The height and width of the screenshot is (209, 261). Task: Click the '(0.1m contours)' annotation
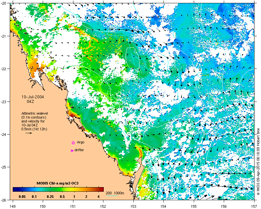tap(34, 117)
